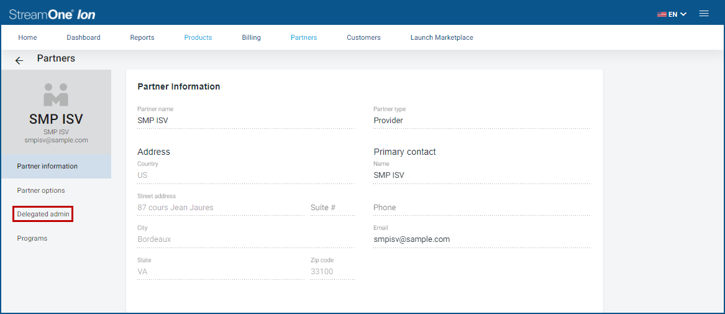Image resolution: width=725 pixels, height=314 pixels.
Task: Click the Partner name field
Action: pyautogui.click(x=247, y=120)
